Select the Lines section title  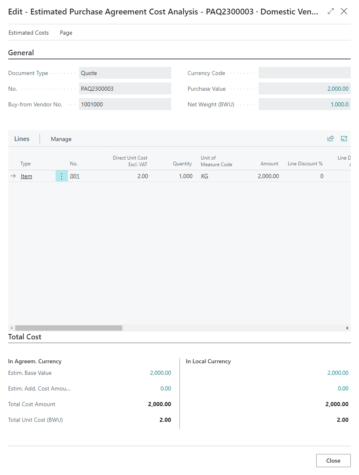[x=22, y=139]
